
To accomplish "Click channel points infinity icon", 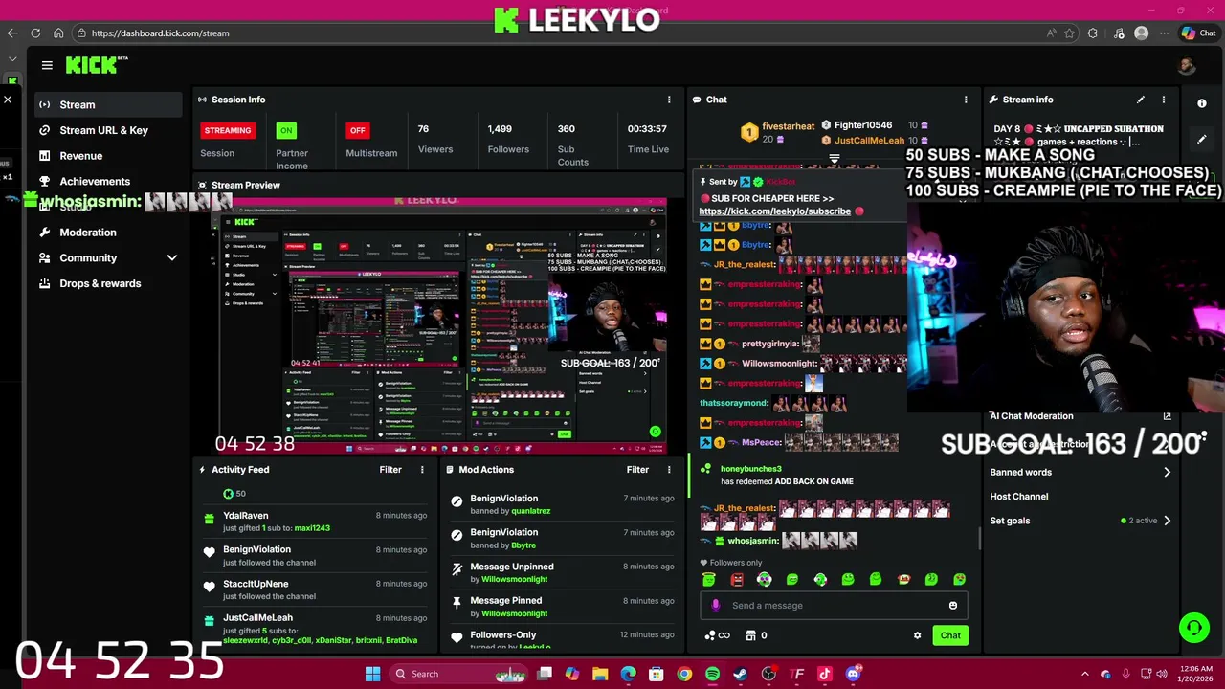I will pyautogui.click(x=718, y=635).
